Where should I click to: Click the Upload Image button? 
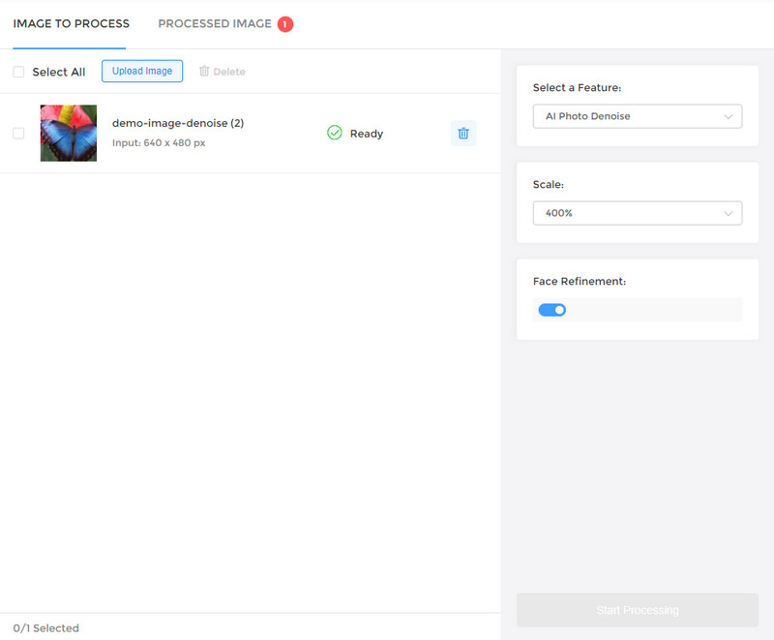click(142, 71)
